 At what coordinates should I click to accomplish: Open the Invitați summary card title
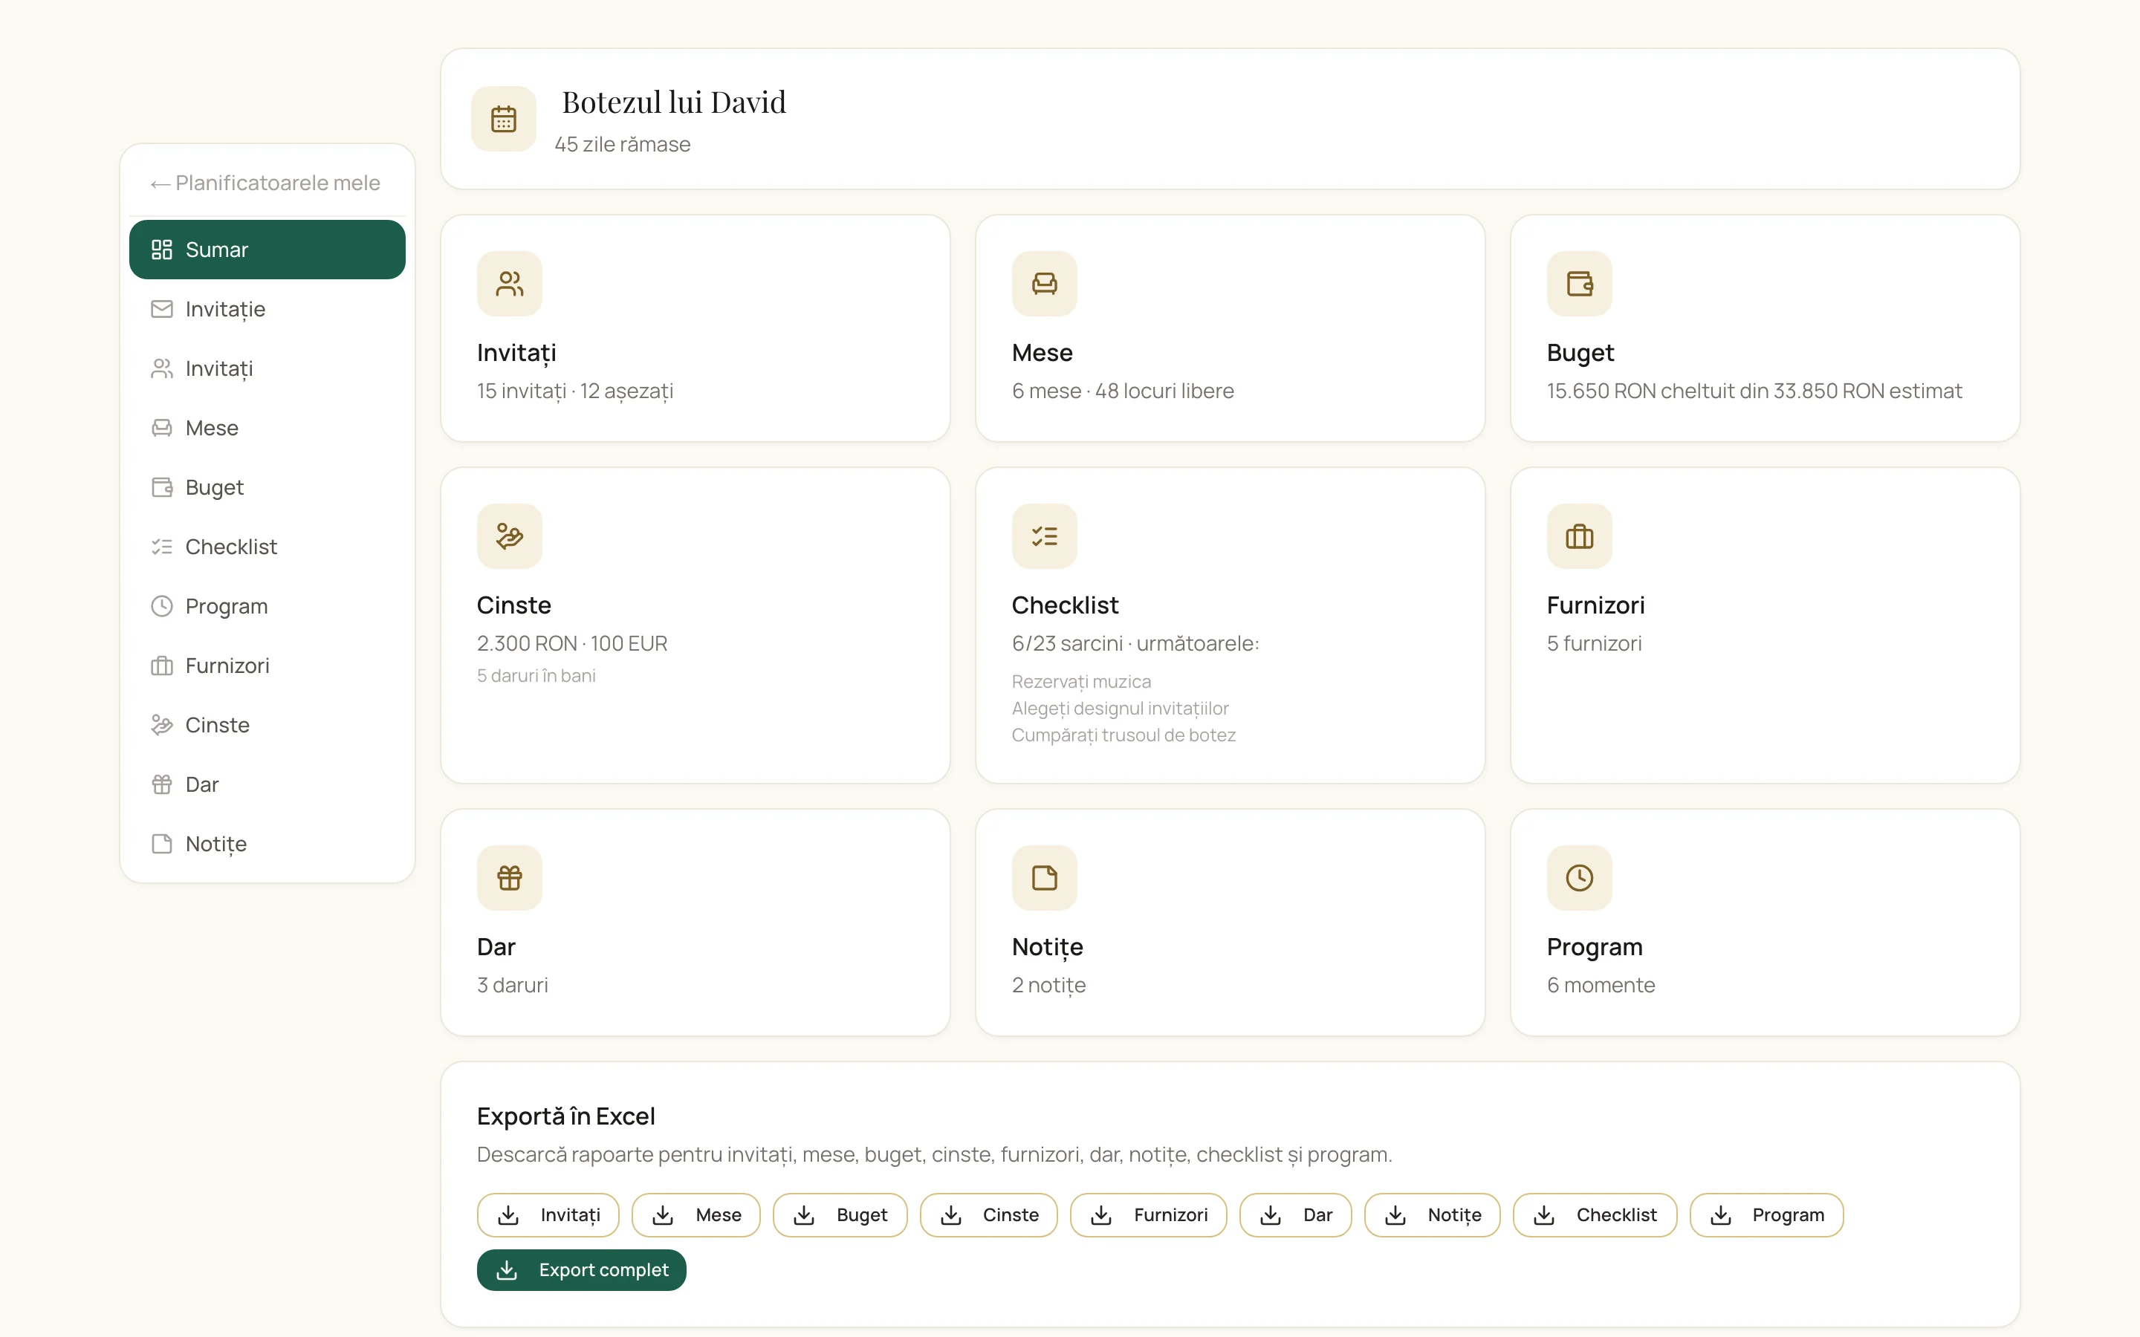pos(516,353)
